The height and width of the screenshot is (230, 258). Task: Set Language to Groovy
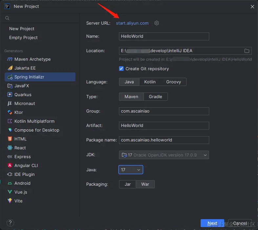[174, 82]
